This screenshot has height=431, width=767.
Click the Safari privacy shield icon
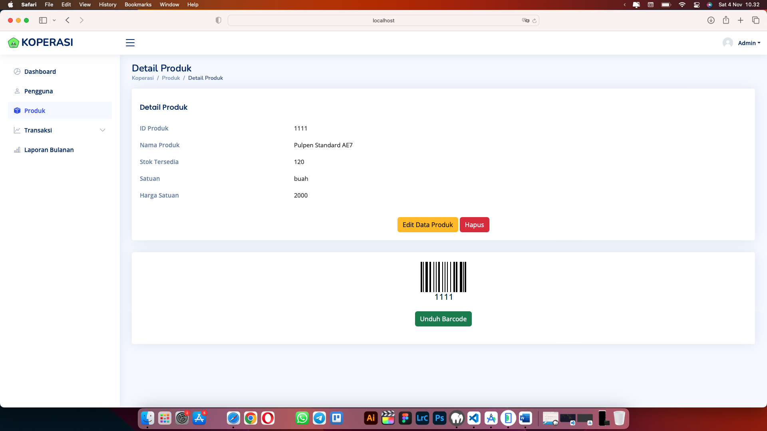coord(218,20)
